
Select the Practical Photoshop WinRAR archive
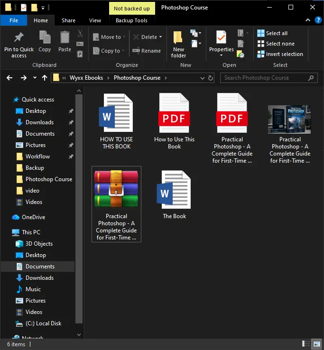coord(116,204)
